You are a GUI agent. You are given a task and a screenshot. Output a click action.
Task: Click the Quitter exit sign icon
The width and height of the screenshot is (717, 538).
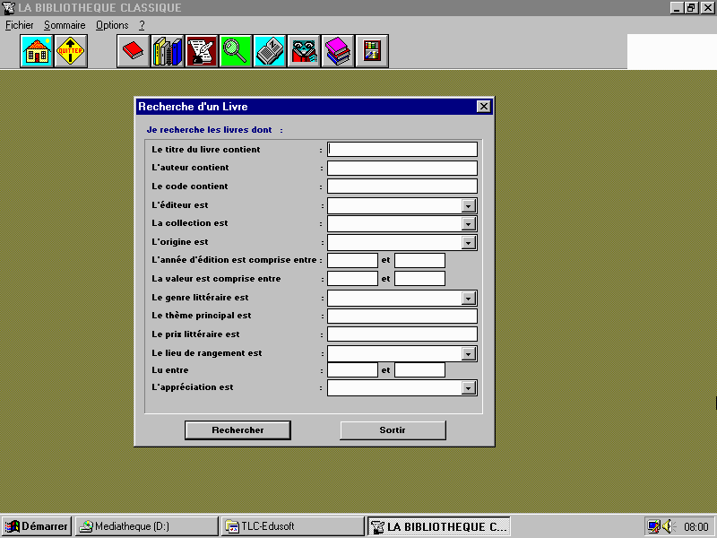point(71,52)
